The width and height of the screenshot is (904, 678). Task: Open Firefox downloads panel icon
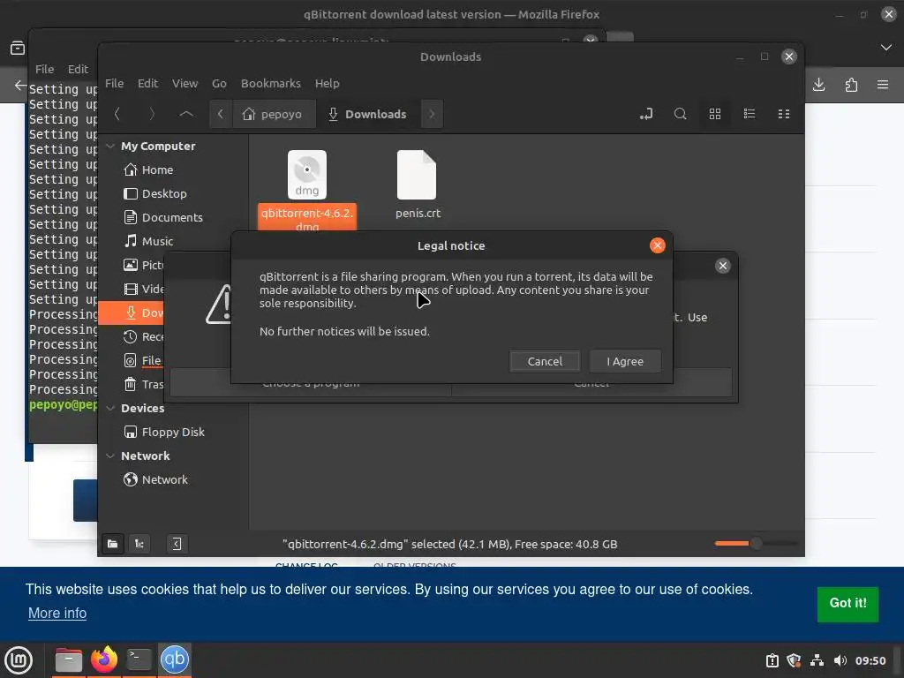(818, 85)
